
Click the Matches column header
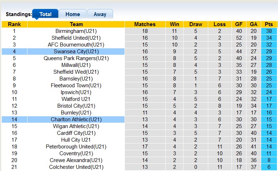coord(145,24)
